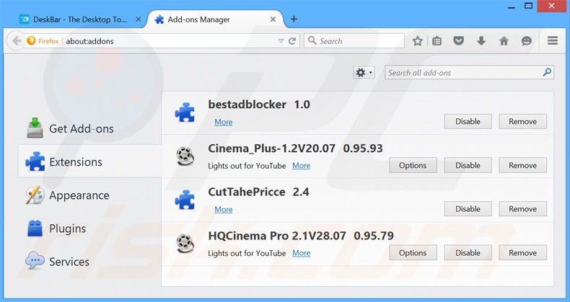The image size is (570, 302).
Task: Show bookmarks list icon
Action: [437, 41]
